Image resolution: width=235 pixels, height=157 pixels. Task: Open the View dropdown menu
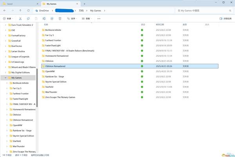[x=87, y=18]
